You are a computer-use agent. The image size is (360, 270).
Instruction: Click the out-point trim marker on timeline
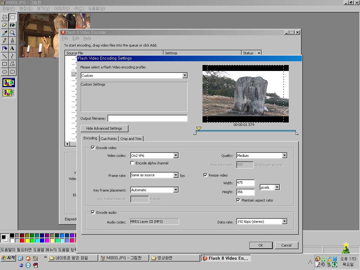point(297,133)
